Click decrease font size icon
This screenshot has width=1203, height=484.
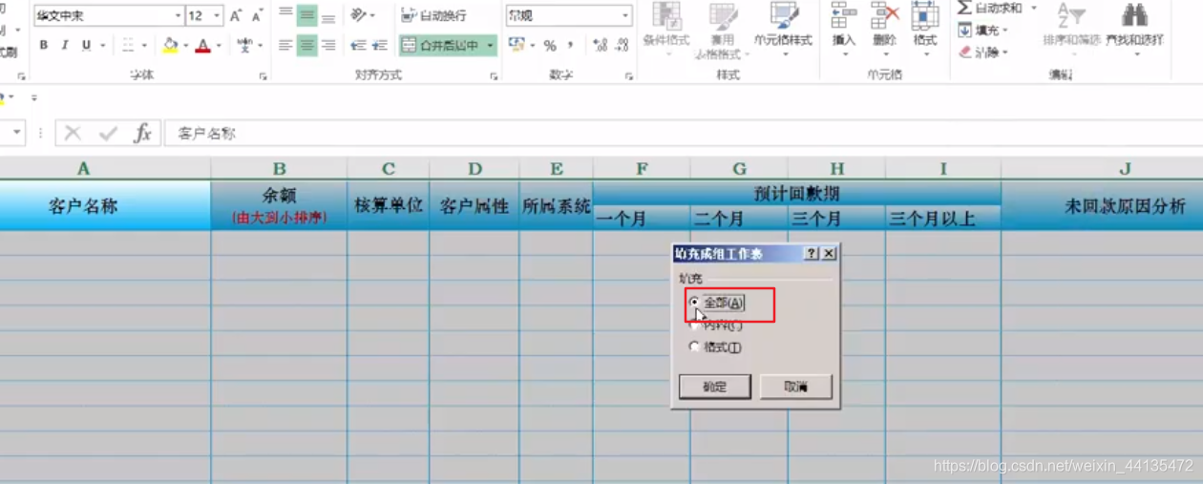257,16
